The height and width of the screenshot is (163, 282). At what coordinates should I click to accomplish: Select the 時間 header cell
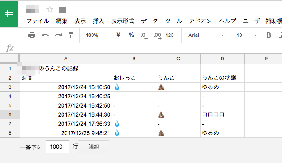coord(66,78)
